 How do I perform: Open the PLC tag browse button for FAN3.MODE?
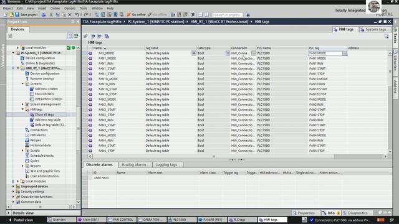pyautogui.click(x=345, y=54)
